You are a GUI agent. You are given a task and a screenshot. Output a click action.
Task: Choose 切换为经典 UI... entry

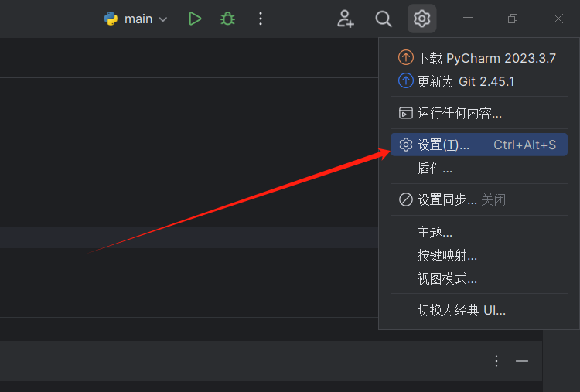479,310
